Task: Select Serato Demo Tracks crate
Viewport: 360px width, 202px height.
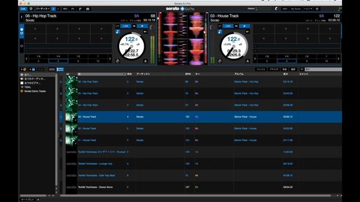Action: click(35, 91)
